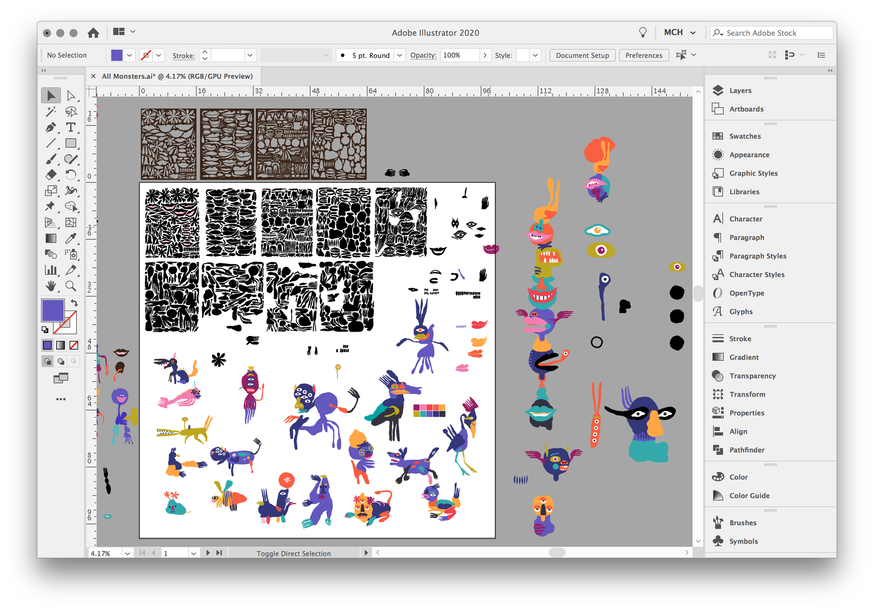Open the MCH workspace switcher menu
Screen dimensions: 874x611
[x=680, y=33]
